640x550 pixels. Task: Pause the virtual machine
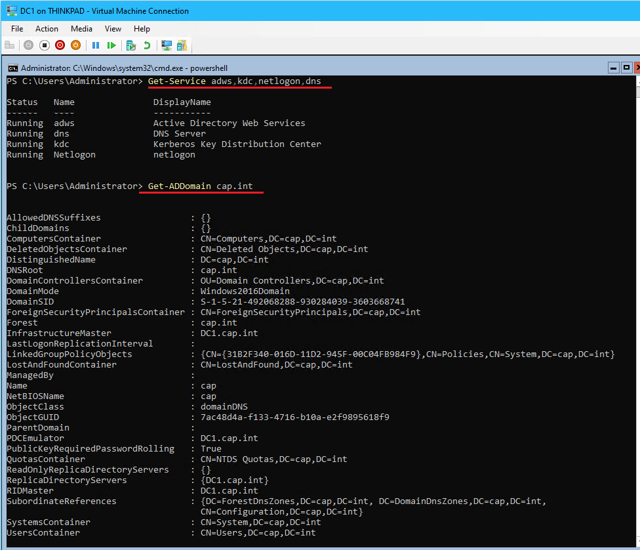click(96, 45)
